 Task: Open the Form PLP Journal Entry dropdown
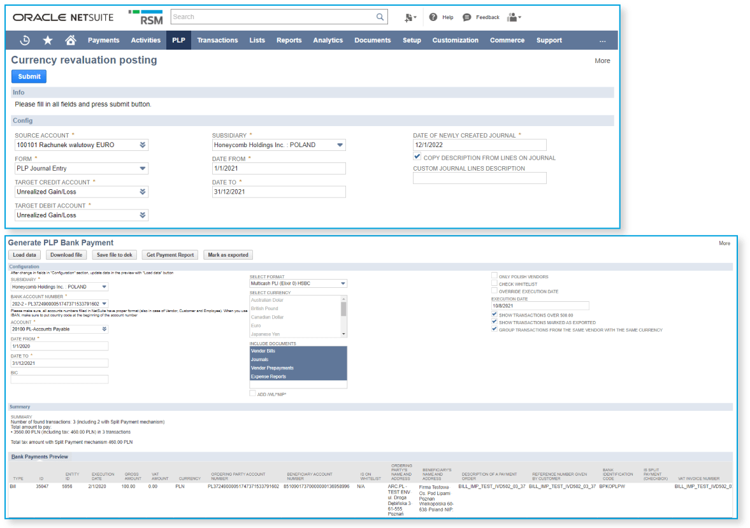pos(143,168)
